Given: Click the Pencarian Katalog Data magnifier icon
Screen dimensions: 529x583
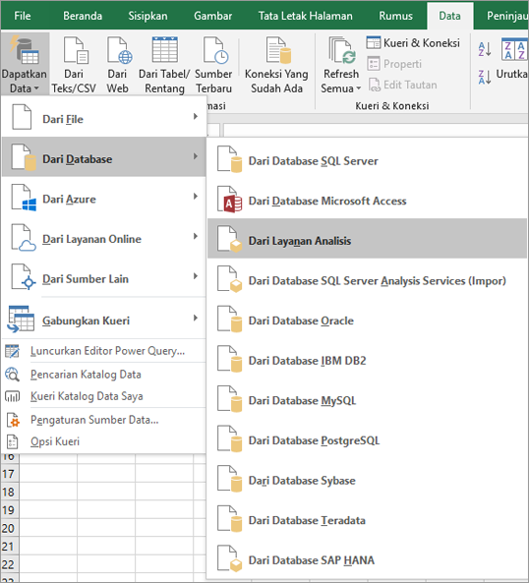Looking at the screenshot, I should click(x=12, y=375).
